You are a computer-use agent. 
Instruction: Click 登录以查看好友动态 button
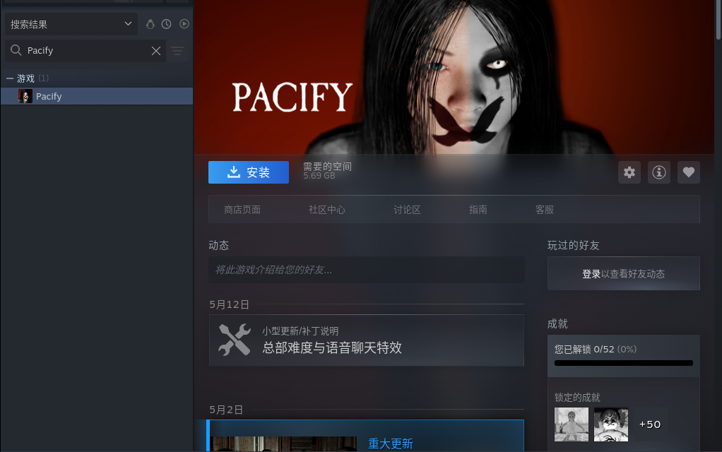coord(624,273)
